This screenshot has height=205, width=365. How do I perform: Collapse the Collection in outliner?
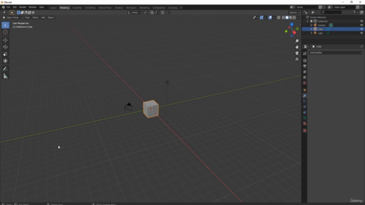[308, 21]
